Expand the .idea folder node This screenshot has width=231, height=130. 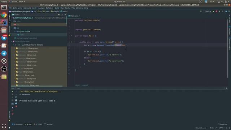click(x=13, y=21)
